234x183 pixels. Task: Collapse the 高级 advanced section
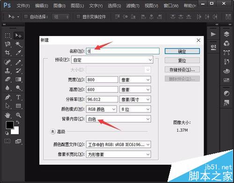pos(53,132)
